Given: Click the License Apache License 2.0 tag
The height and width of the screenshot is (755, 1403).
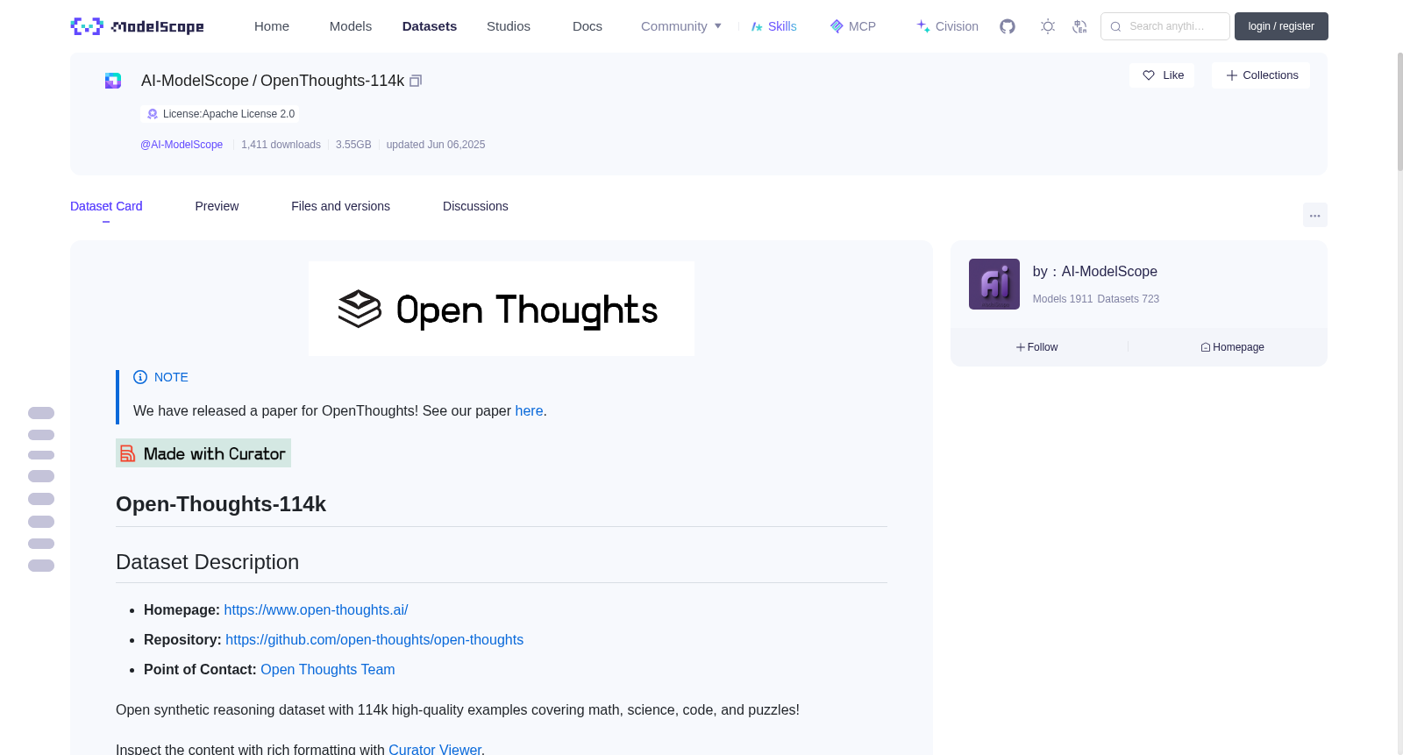Looking at the screenshot, I should point(220,114).
